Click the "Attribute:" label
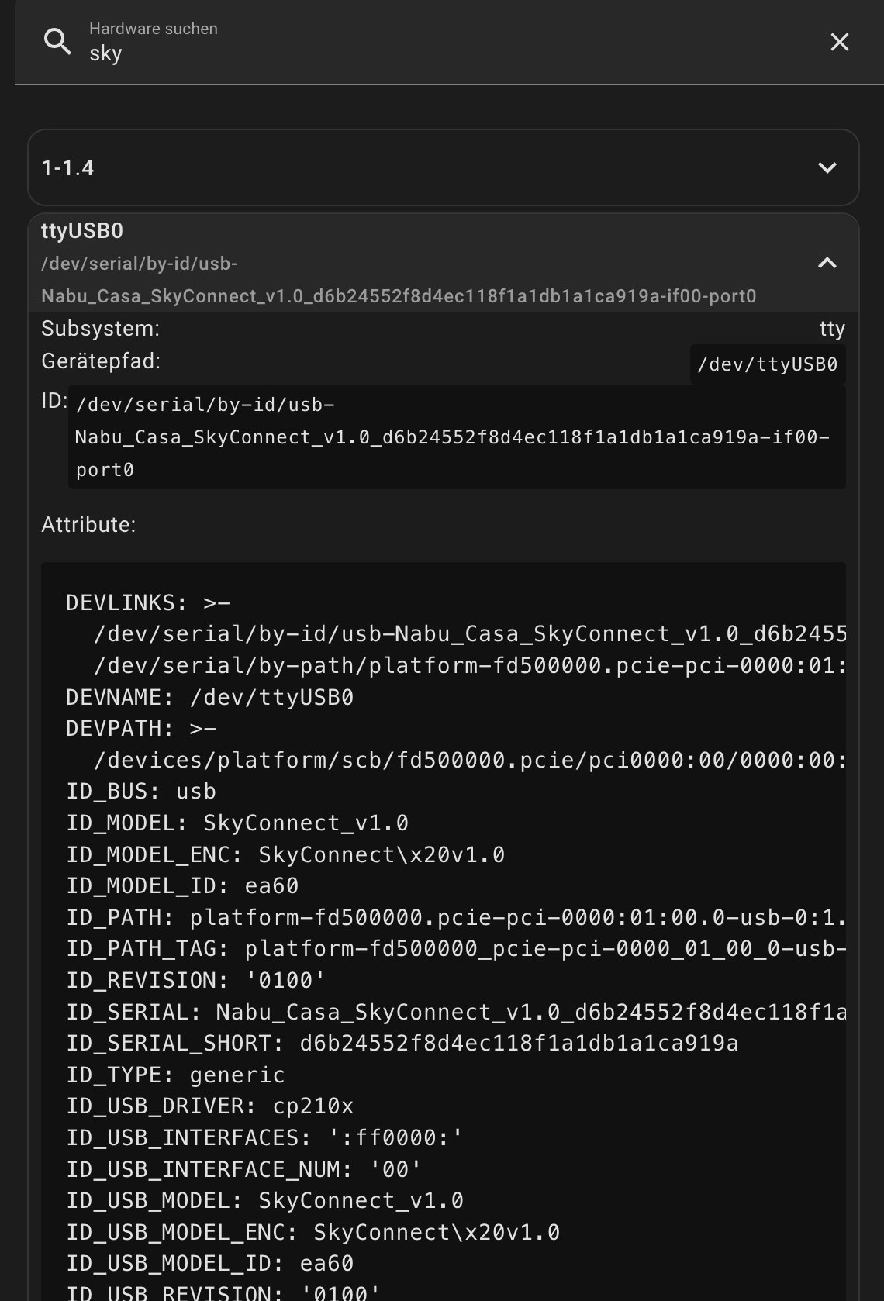The image size is (884, 1301). pos(88,525)
